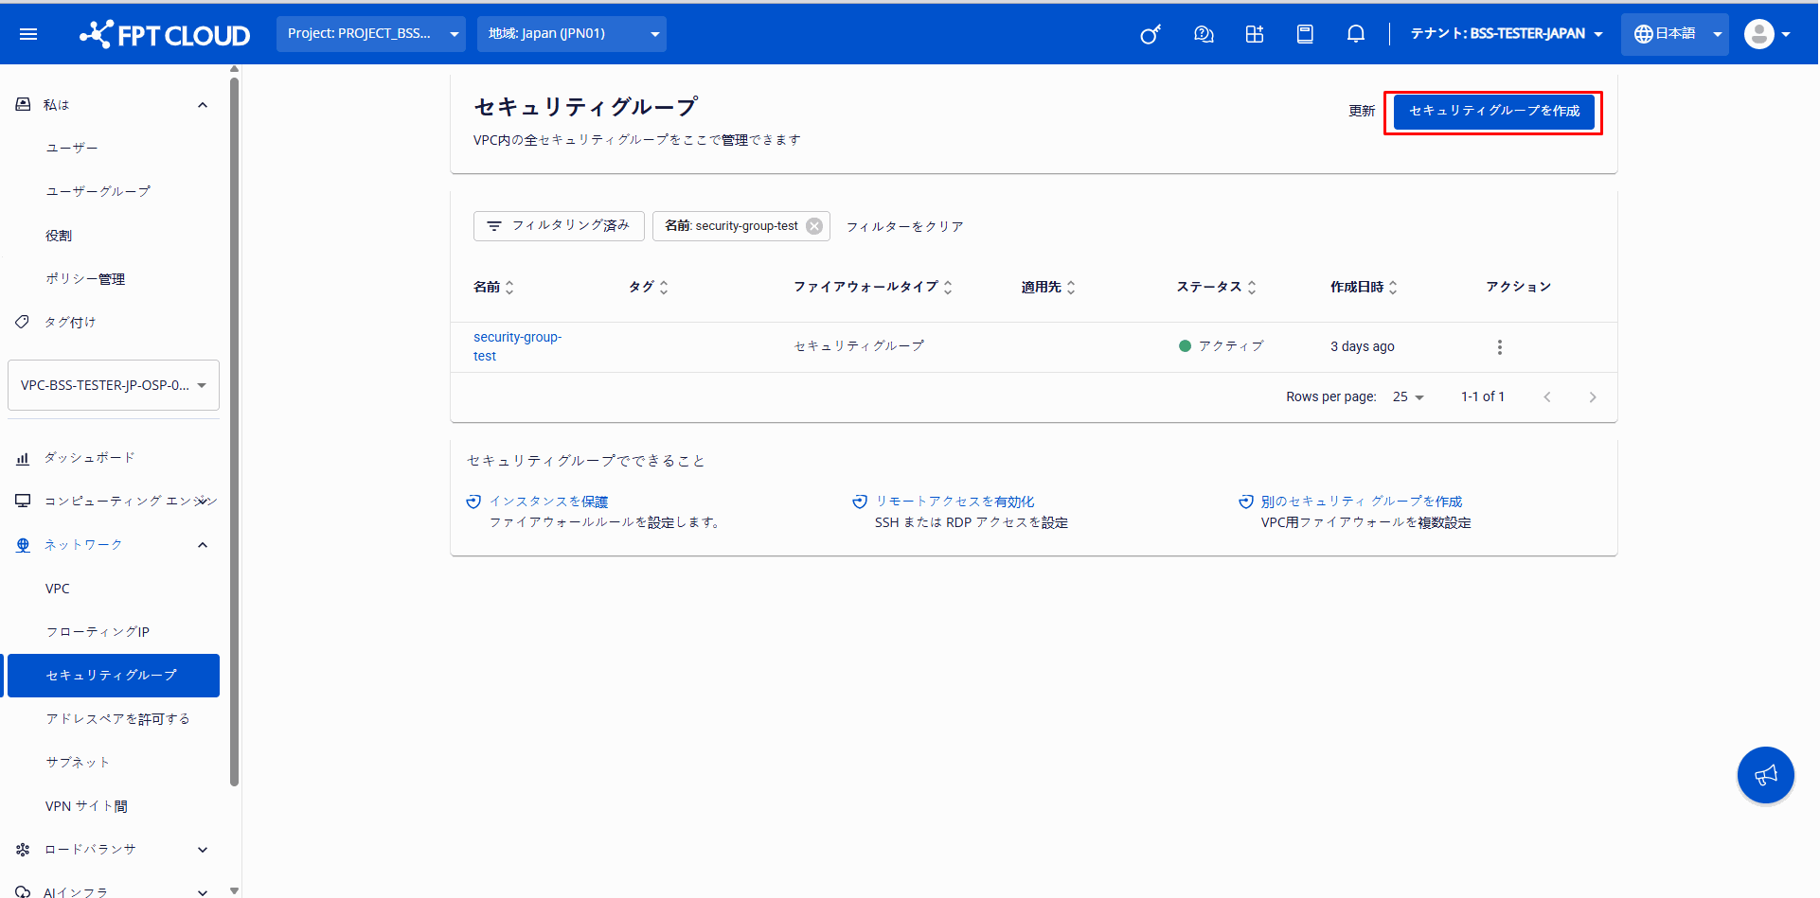Open the key icon in top bar
Image resolution: width=1820 pixels, height=898 pixels.
coord(1151,34)
